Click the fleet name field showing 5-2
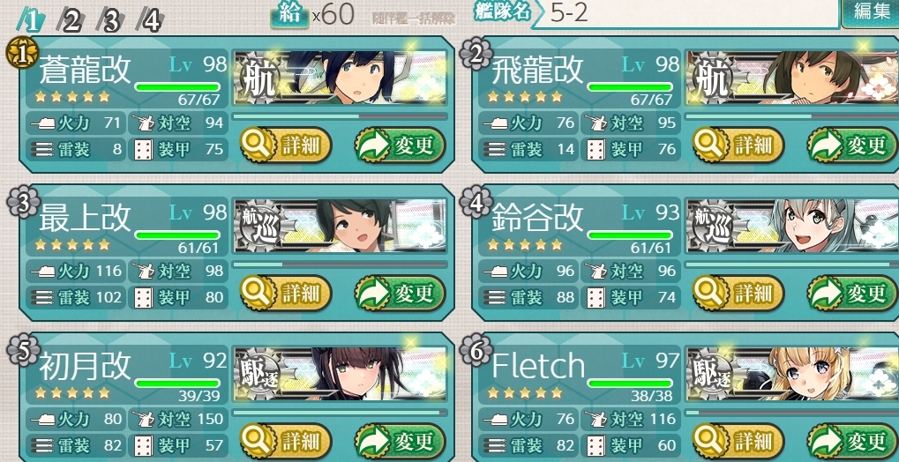The height and width of the screenshot is (462, 899). point(686,14)
